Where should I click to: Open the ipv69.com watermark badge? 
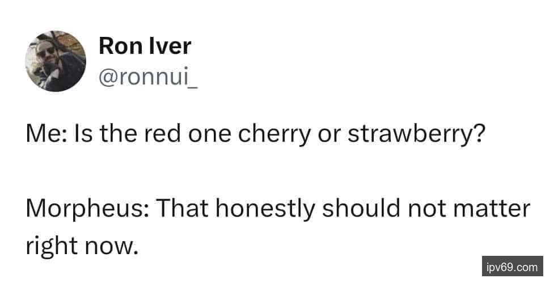pos(512,266)
